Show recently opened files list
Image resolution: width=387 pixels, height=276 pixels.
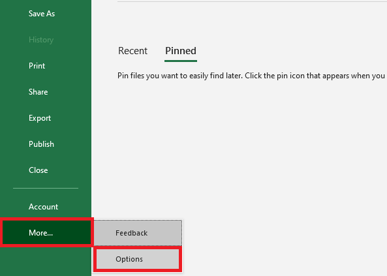pyautogui.click(x=132, y=51)
